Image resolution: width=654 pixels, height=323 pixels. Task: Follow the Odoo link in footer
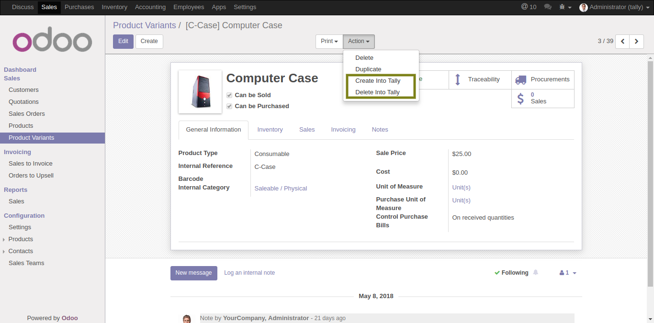[x=69, y=318]
